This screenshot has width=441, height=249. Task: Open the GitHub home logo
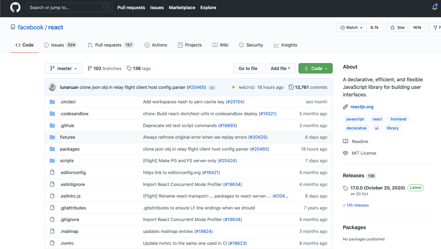point(15,8)
